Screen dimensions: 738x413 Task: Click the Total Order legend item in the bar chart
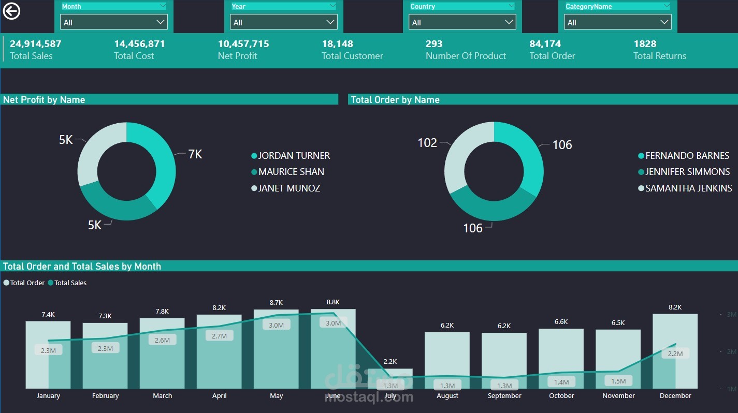click(24, 283)
